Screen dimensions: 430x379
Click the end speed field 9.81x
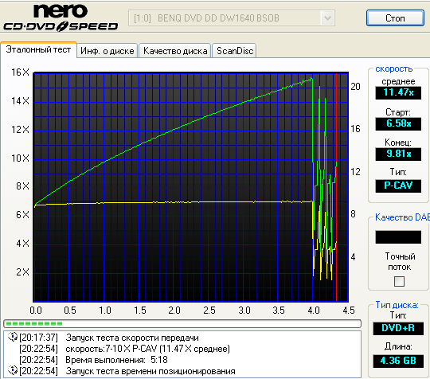tap(398, 154)
